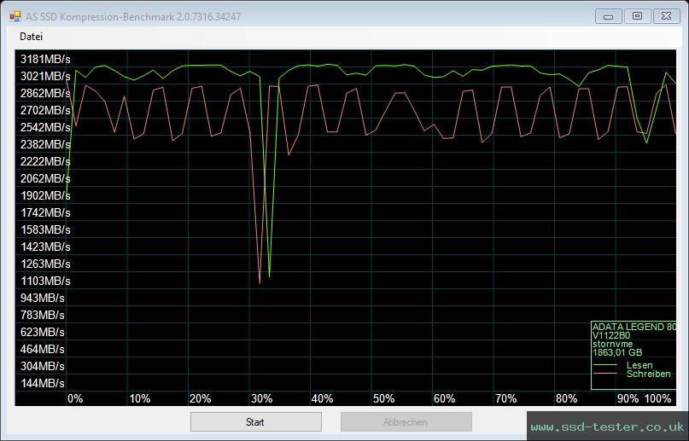Click the V1122B0 firmware text

tap(610, 336)
